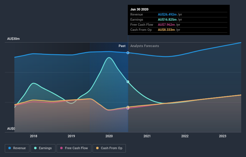Click the Revenue row label in tooltip
The height and width of the screenshot is (157, 246).
pyautogui.click(x=137, y=14)
